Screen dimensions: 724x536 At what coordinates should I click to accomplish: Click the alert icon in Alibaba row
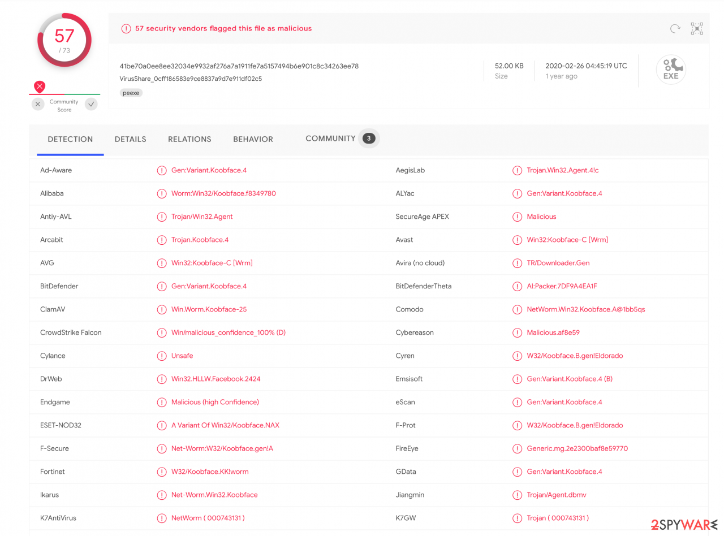pos(162,193)
